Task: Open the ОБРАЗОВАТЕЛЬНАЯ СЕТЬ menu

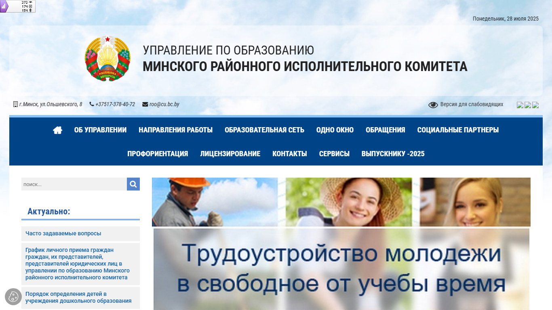Action: 264,130
